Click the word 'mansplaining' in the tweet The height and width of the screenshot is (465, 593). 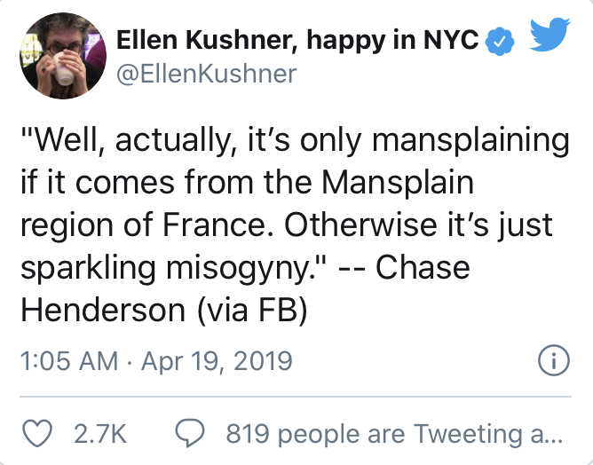pos(470,141)
